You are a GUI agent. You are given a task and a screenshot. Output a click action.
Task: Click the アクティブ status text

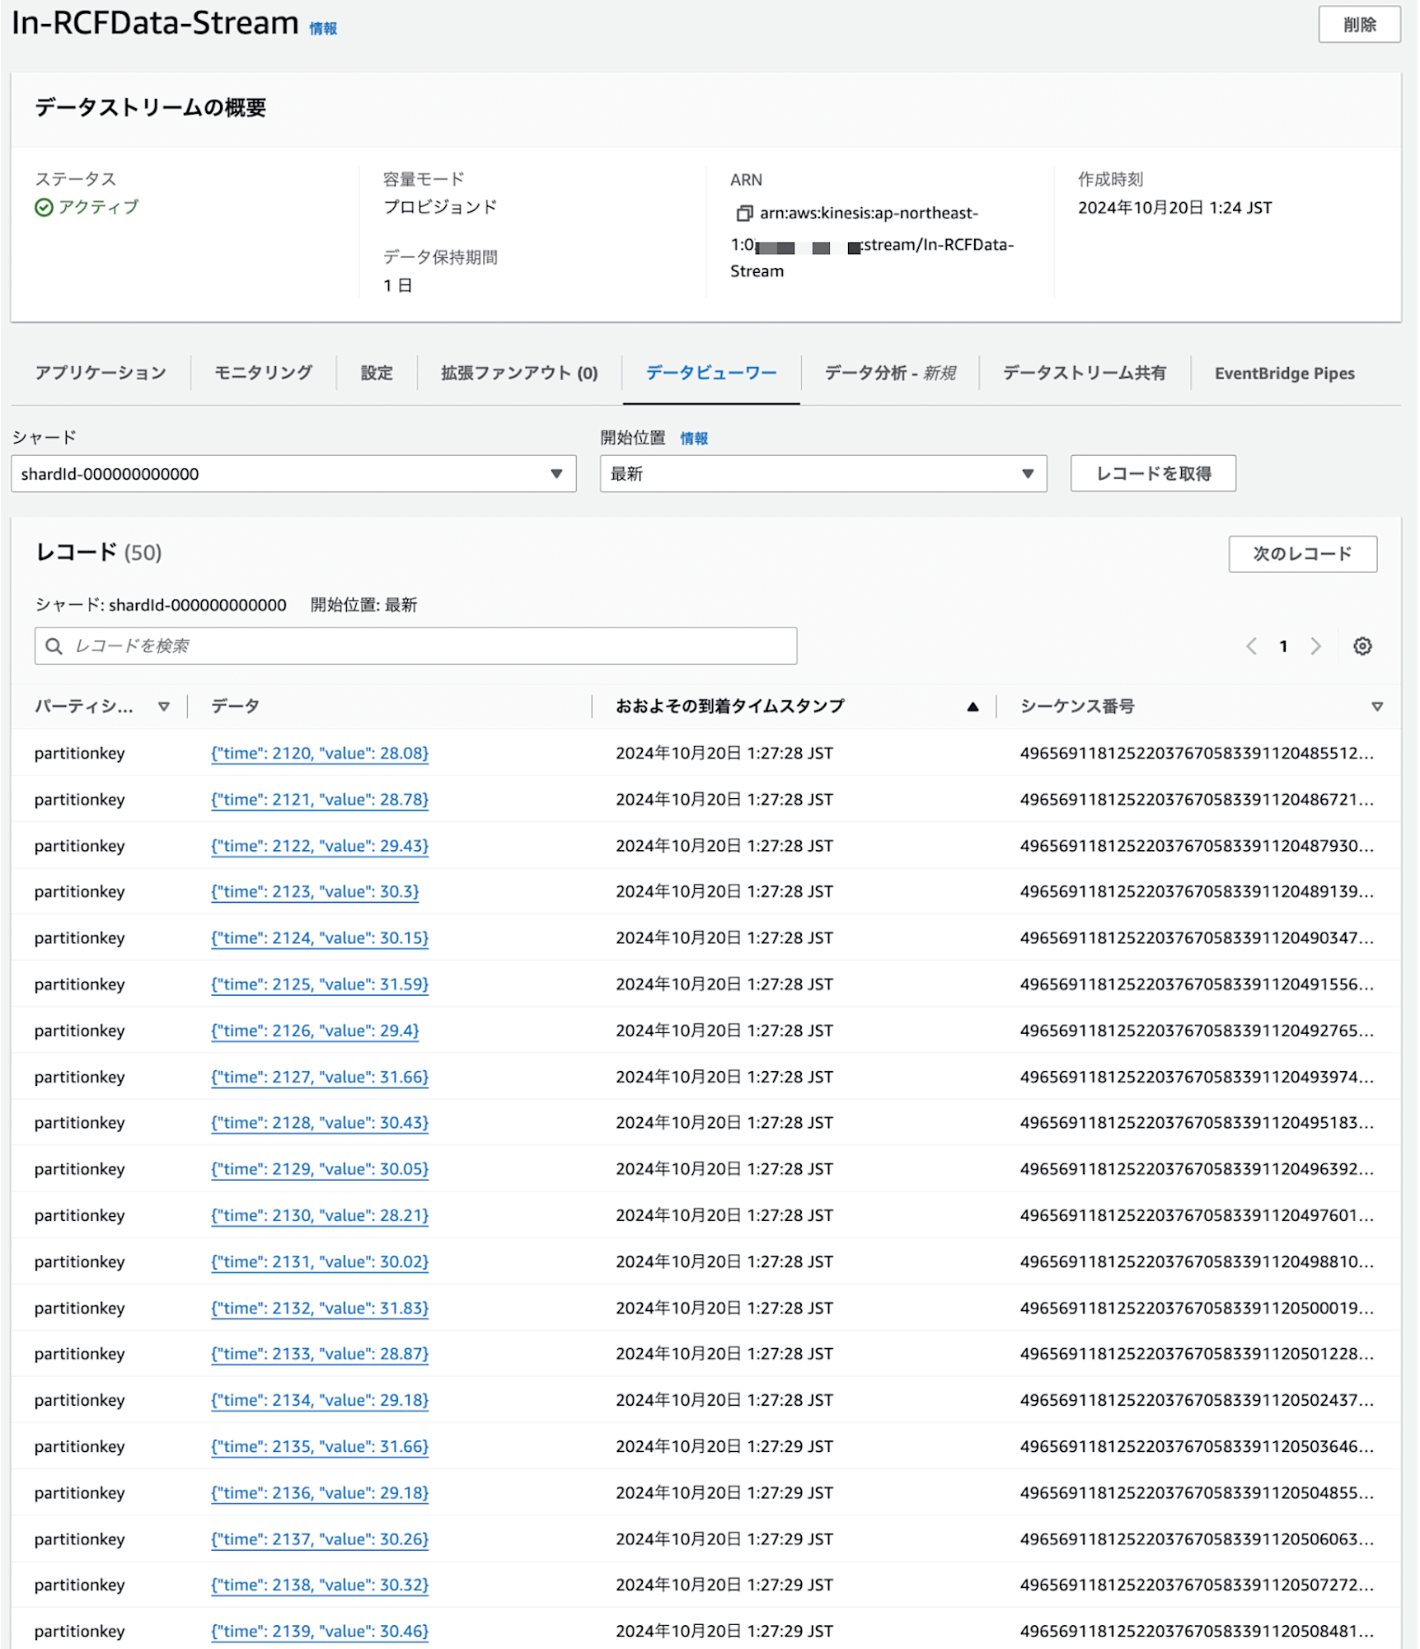(x=99, y=208)
